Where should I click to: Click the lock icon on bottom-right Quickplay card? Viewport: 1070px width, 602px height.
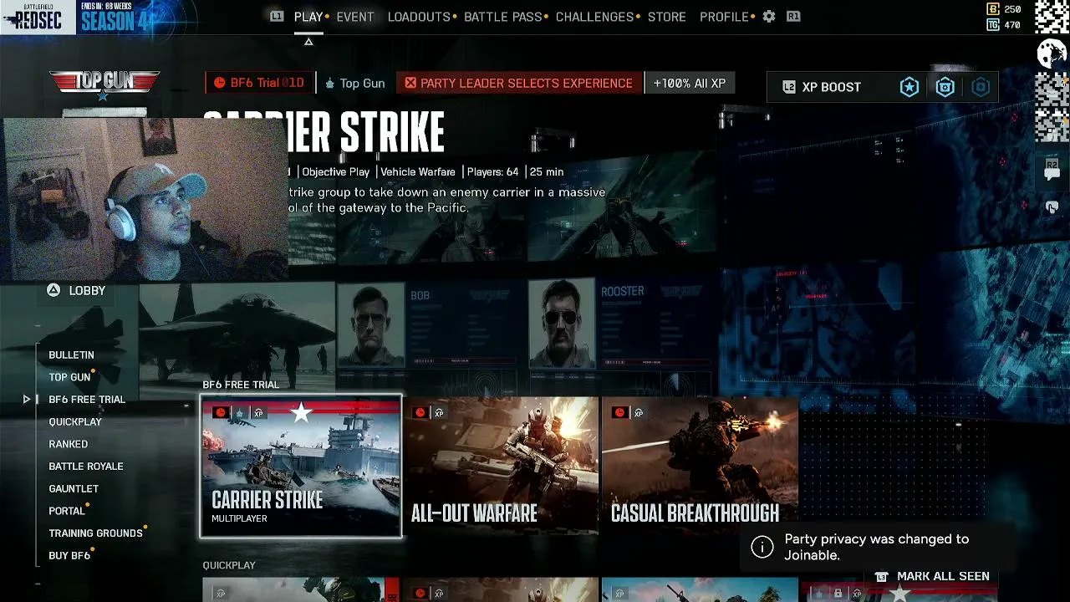click(838, 594)
